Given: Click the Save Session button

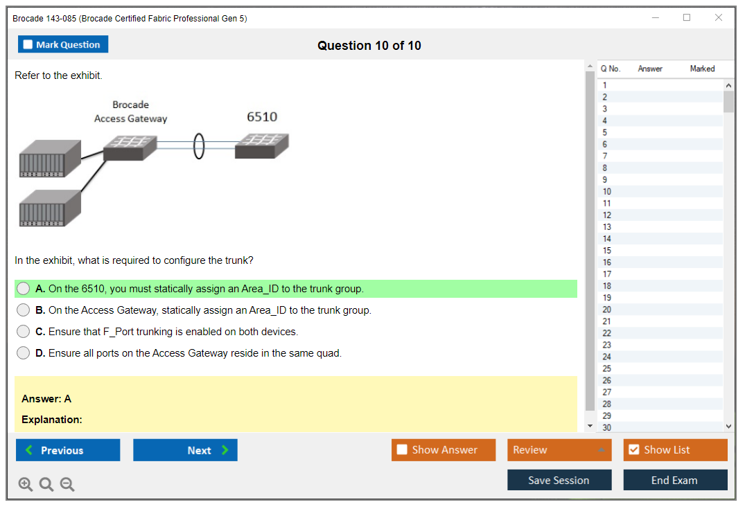Looking at the screenshot, I should (559, 480).
